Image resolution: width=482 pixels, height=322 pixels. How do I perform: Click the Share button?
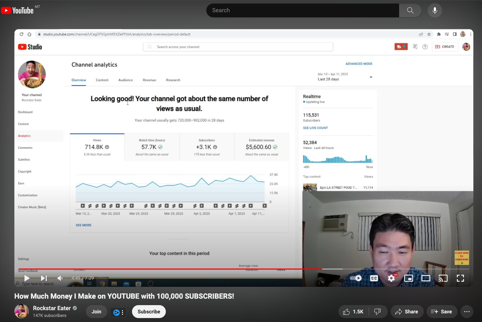tap(406, 312)
